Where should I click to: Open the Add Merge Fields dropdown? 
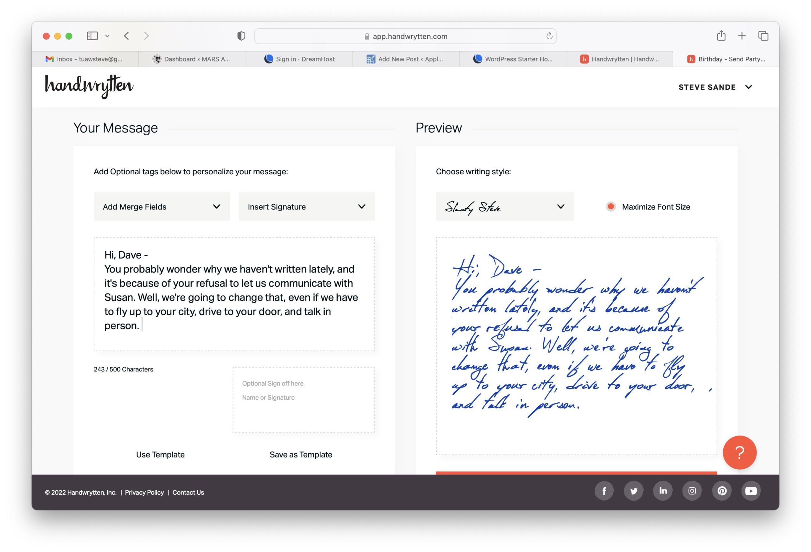162,206
